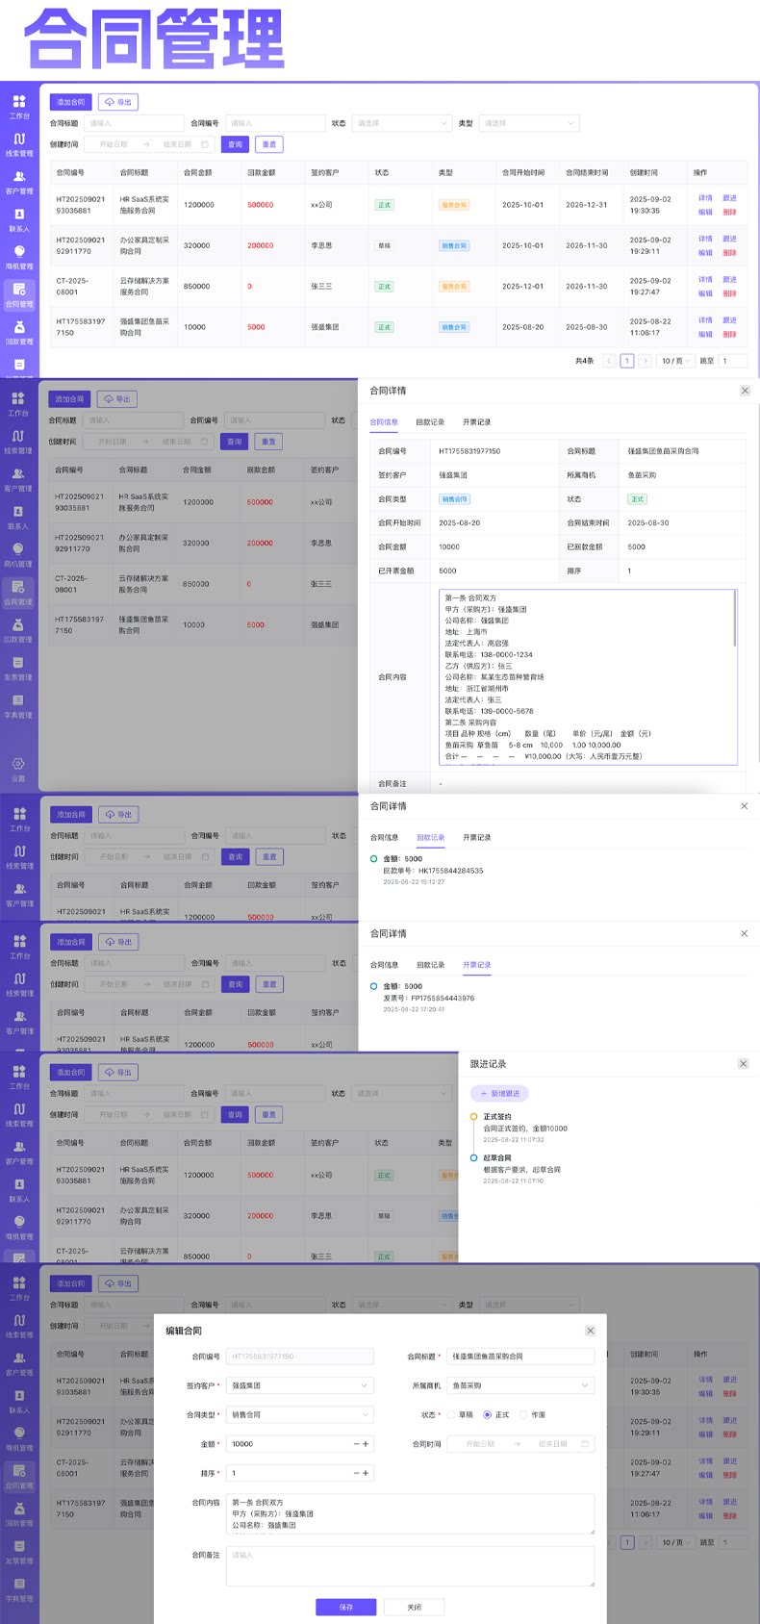This screenshot has width=760, height=1624.
Task: Select 作废 status radio in edit dialog
Action: tap(523, 1415)
